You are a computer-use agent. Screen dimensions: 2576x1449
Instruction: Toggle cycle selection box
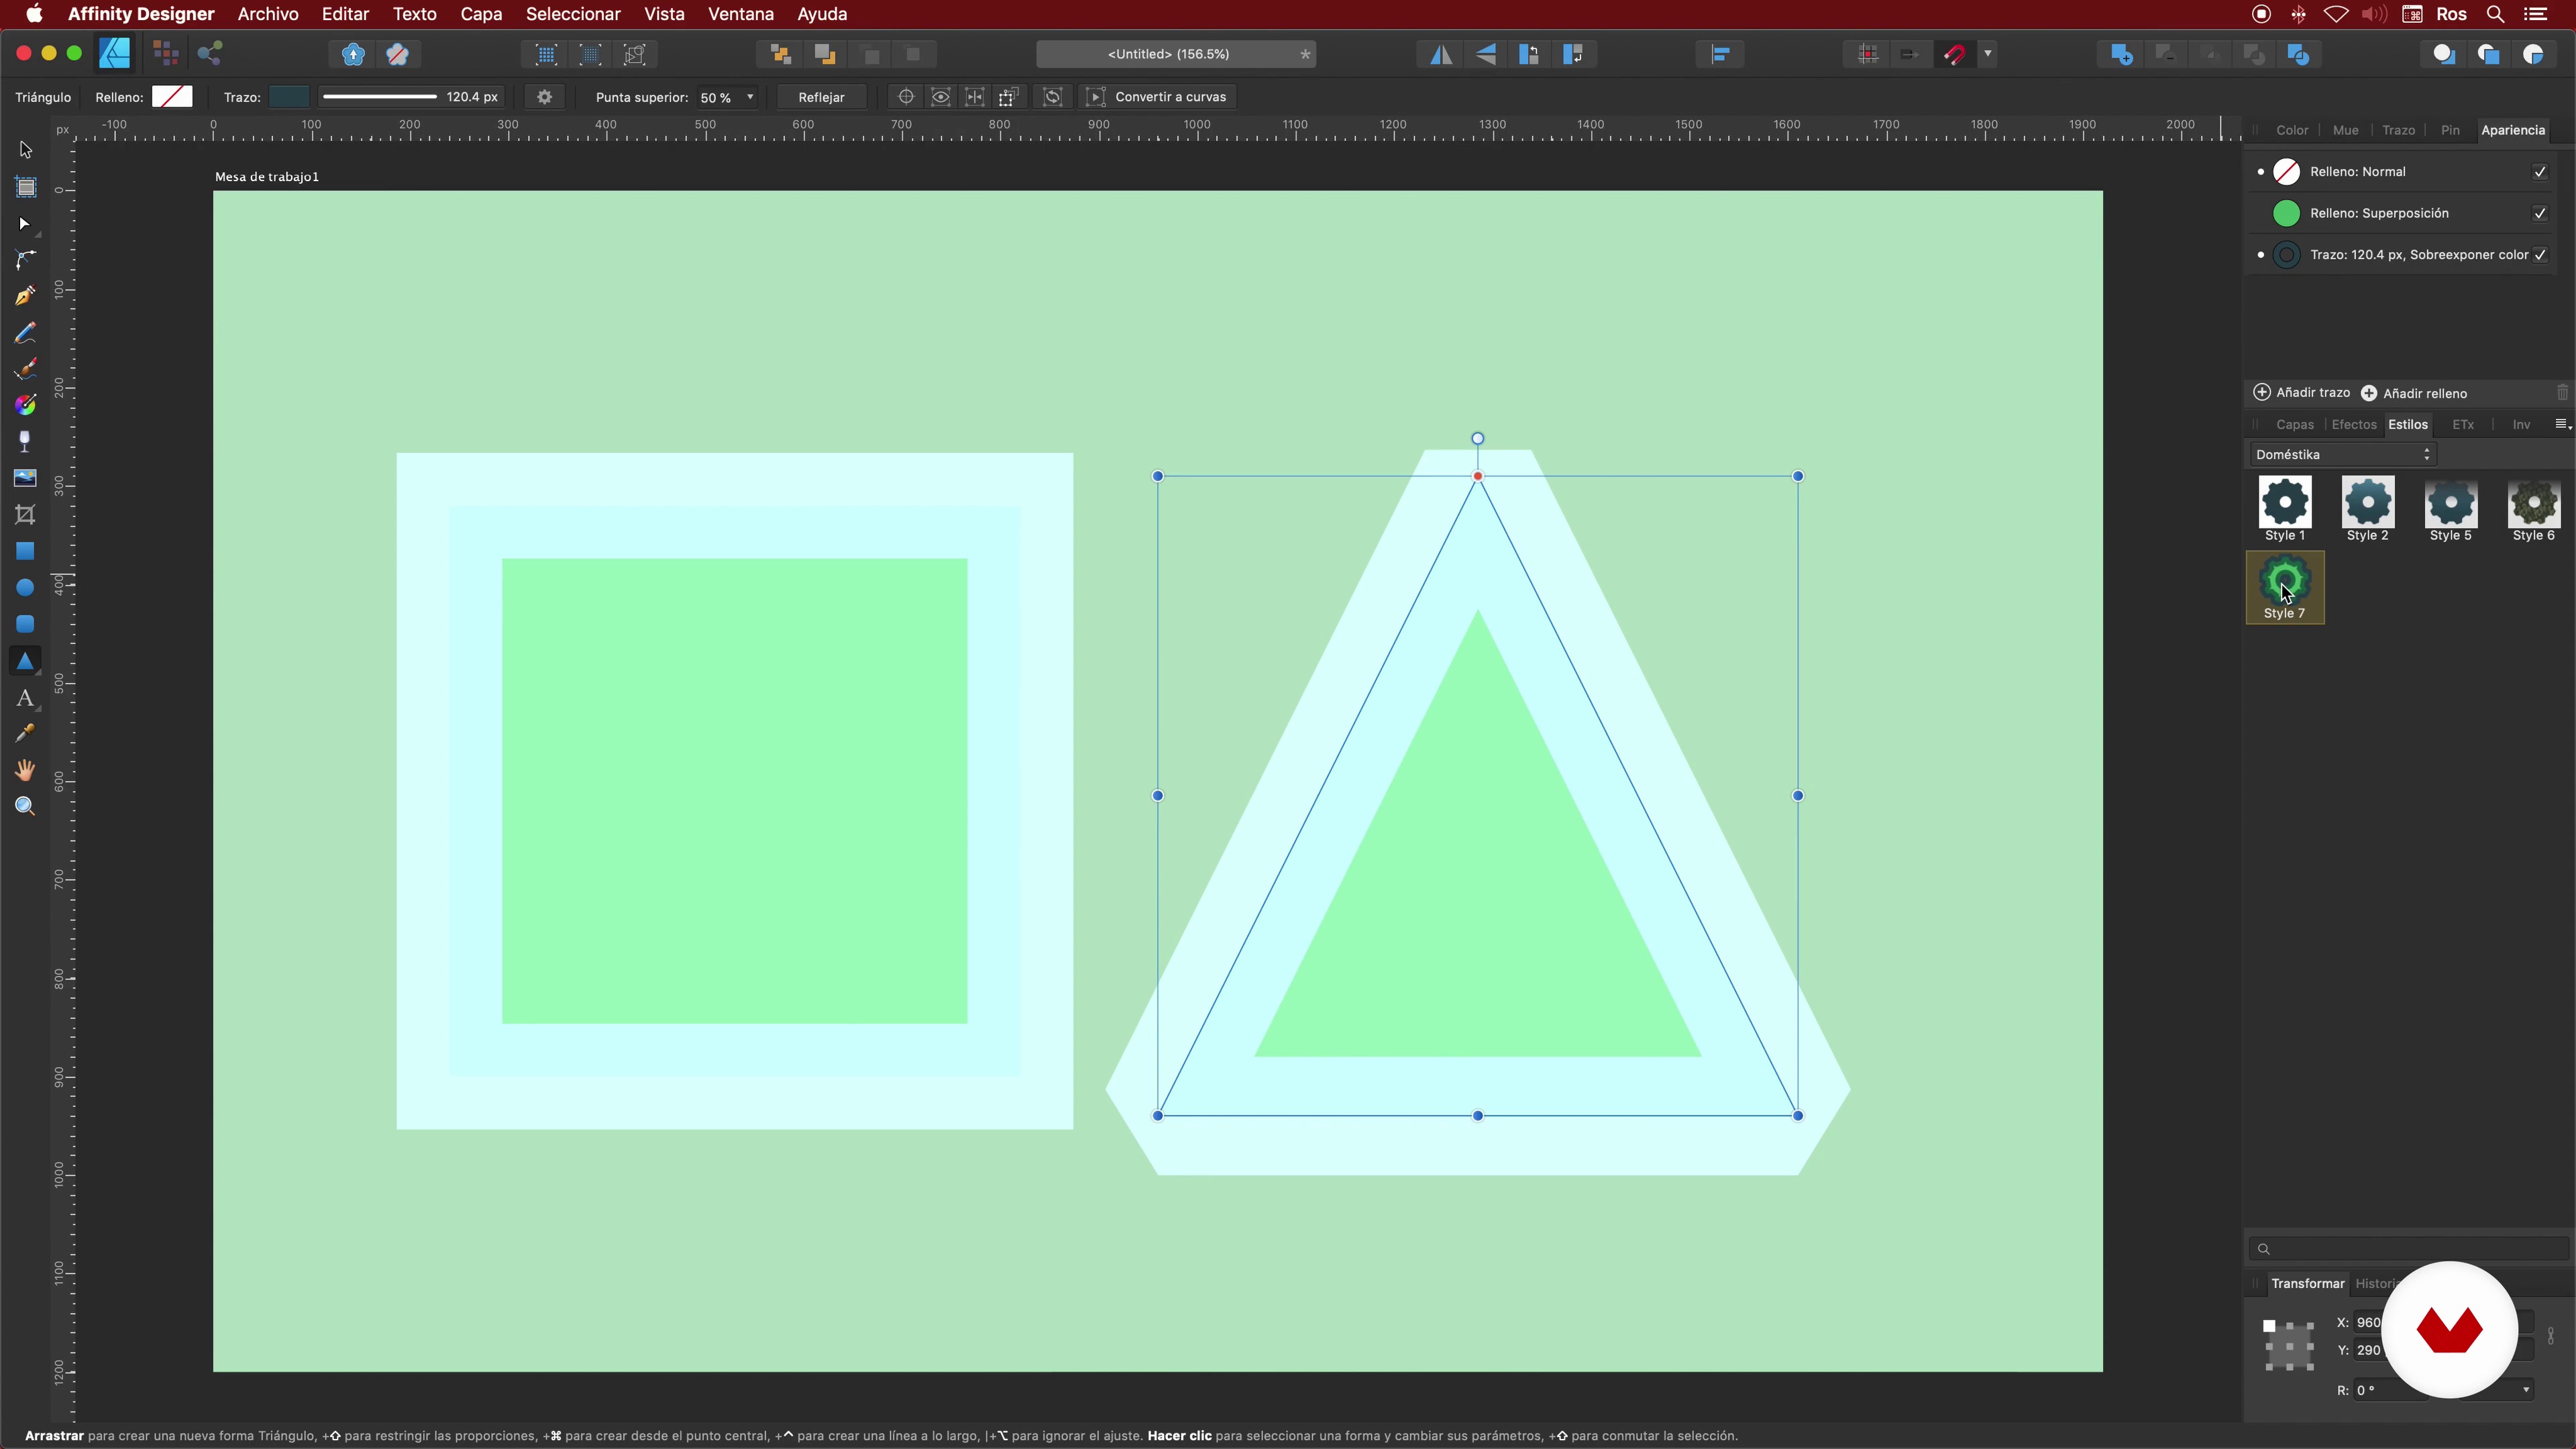click(x=1053, y=97)
